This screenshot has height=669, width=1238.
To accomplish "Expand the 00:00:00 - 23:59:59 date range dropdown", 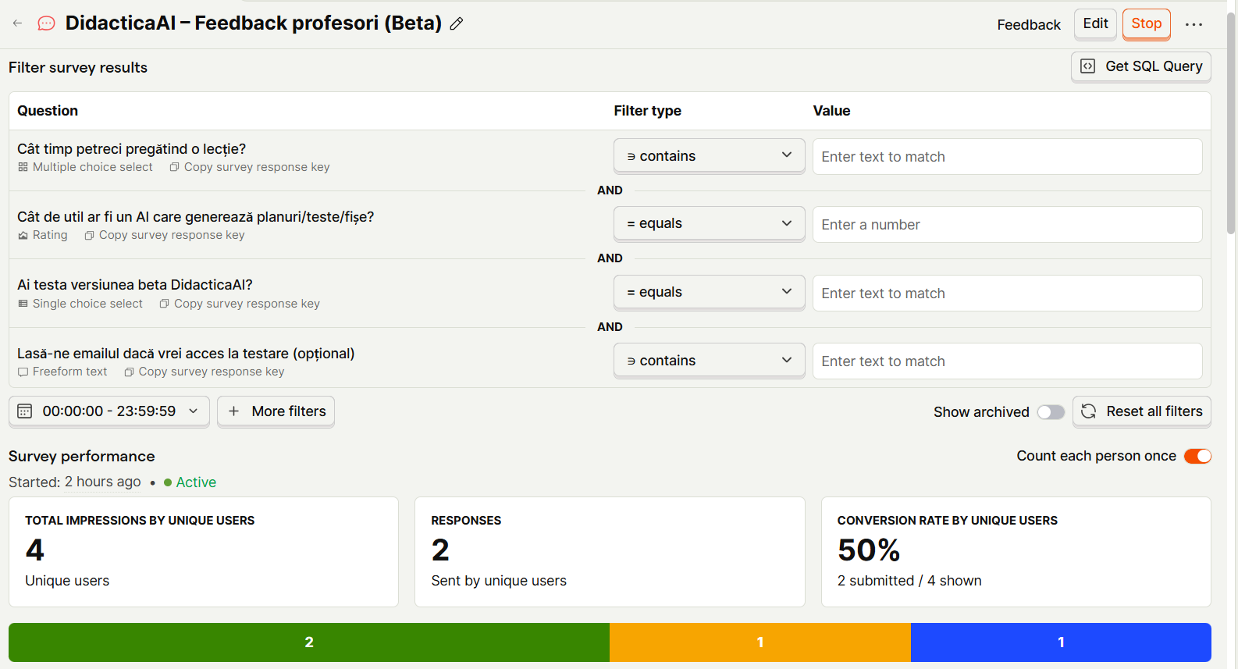I will (109, 411).
